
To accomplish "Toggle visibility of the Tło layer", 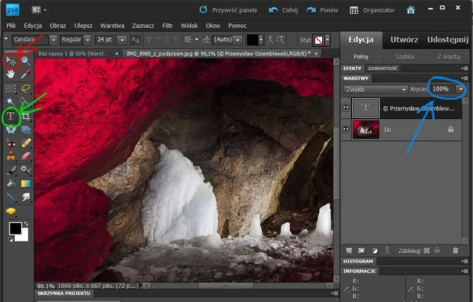I will [346, 129].
